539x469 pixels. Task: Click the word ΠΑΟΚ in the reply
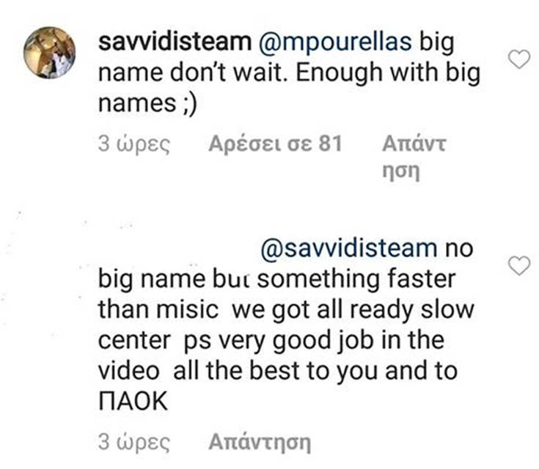pos(133,401)
